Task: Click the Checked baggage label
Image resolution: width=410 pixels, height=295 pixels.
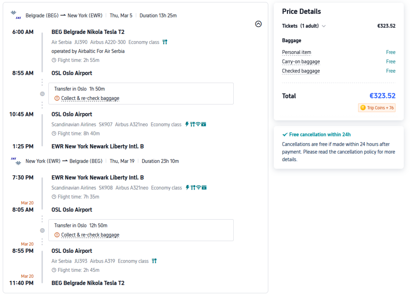Action: (301, 71)
